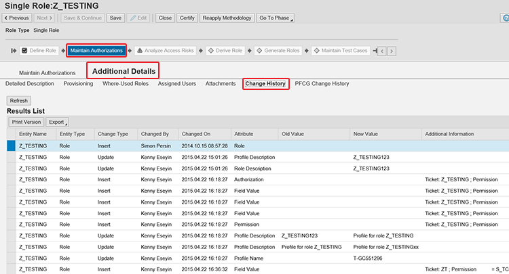Click the Maintain Test Cases diamond icon
This screenshot has height=274, width=509.
316,50
